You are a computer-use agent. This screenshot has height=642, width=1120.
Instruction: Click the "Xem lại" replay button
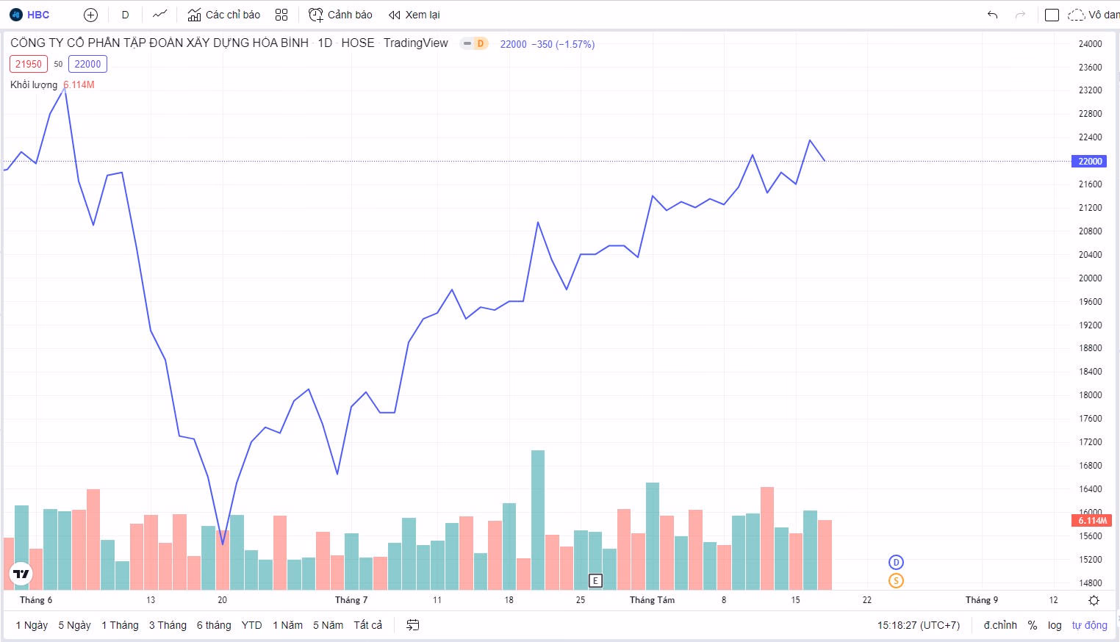(414, 15)
